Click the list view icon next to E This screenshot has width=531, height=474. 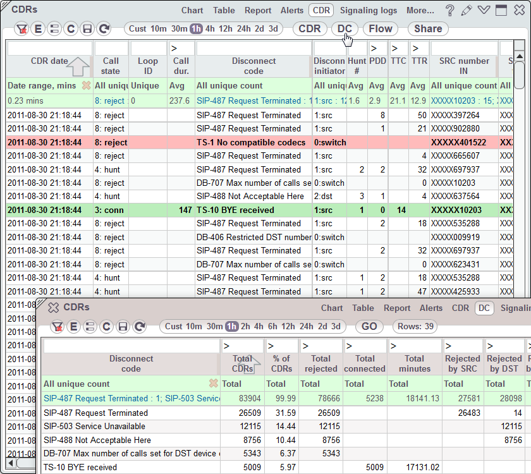pos(56,28)
